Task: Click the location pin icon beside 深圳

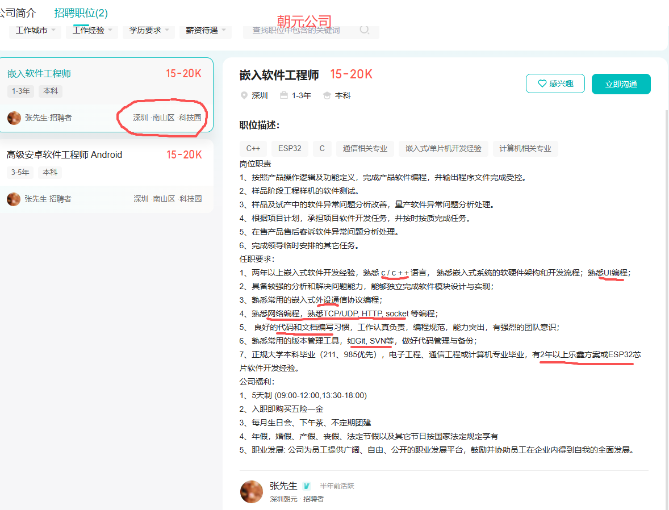Action: tap(244, 95)
